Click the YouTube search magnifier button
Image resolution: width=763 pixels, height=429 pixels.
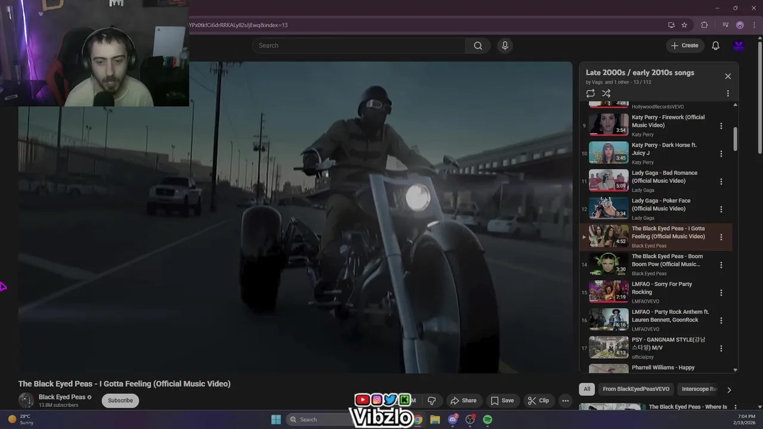478,46
